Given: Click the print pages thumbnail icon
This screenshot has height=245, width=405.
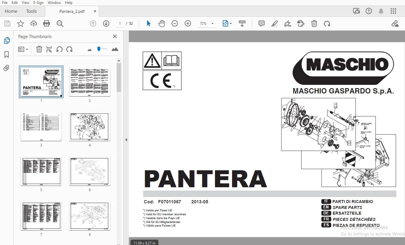Looking at the screenshot, I should pos(49,49).
